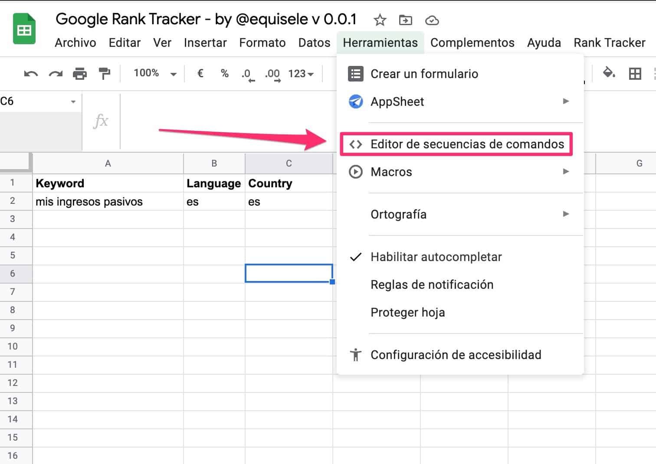Toggle Habilitar autocompletar option
Screen dimensions: 656x464
point(436,257)
